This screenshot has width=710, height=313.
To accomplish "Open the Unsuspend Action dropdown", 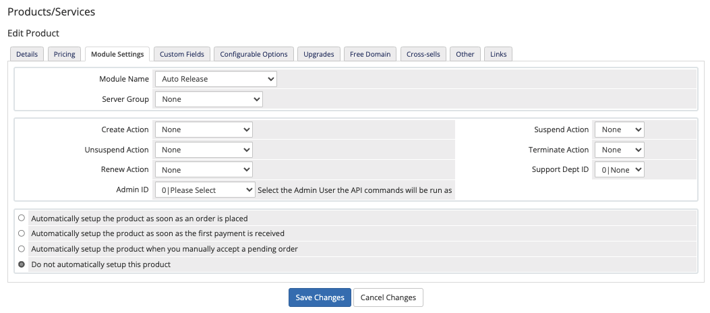I will pyautogui.click(x=204, y=150).
